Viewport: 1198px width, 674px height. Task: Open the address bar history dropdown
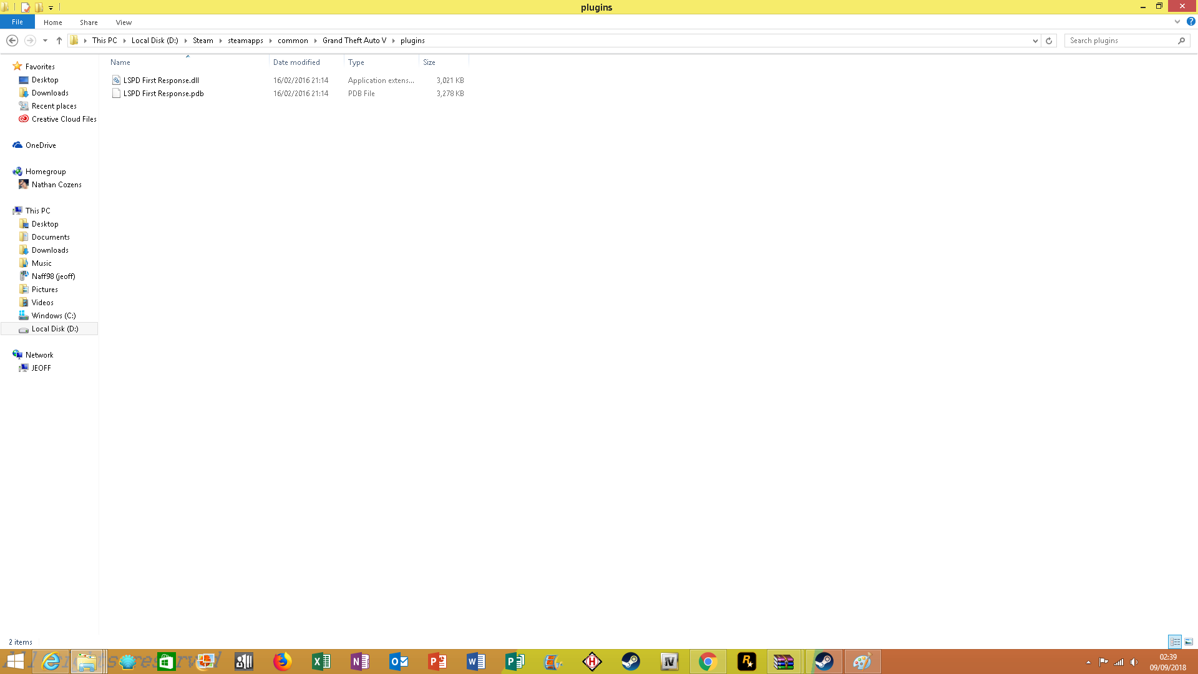[1035, 41]
